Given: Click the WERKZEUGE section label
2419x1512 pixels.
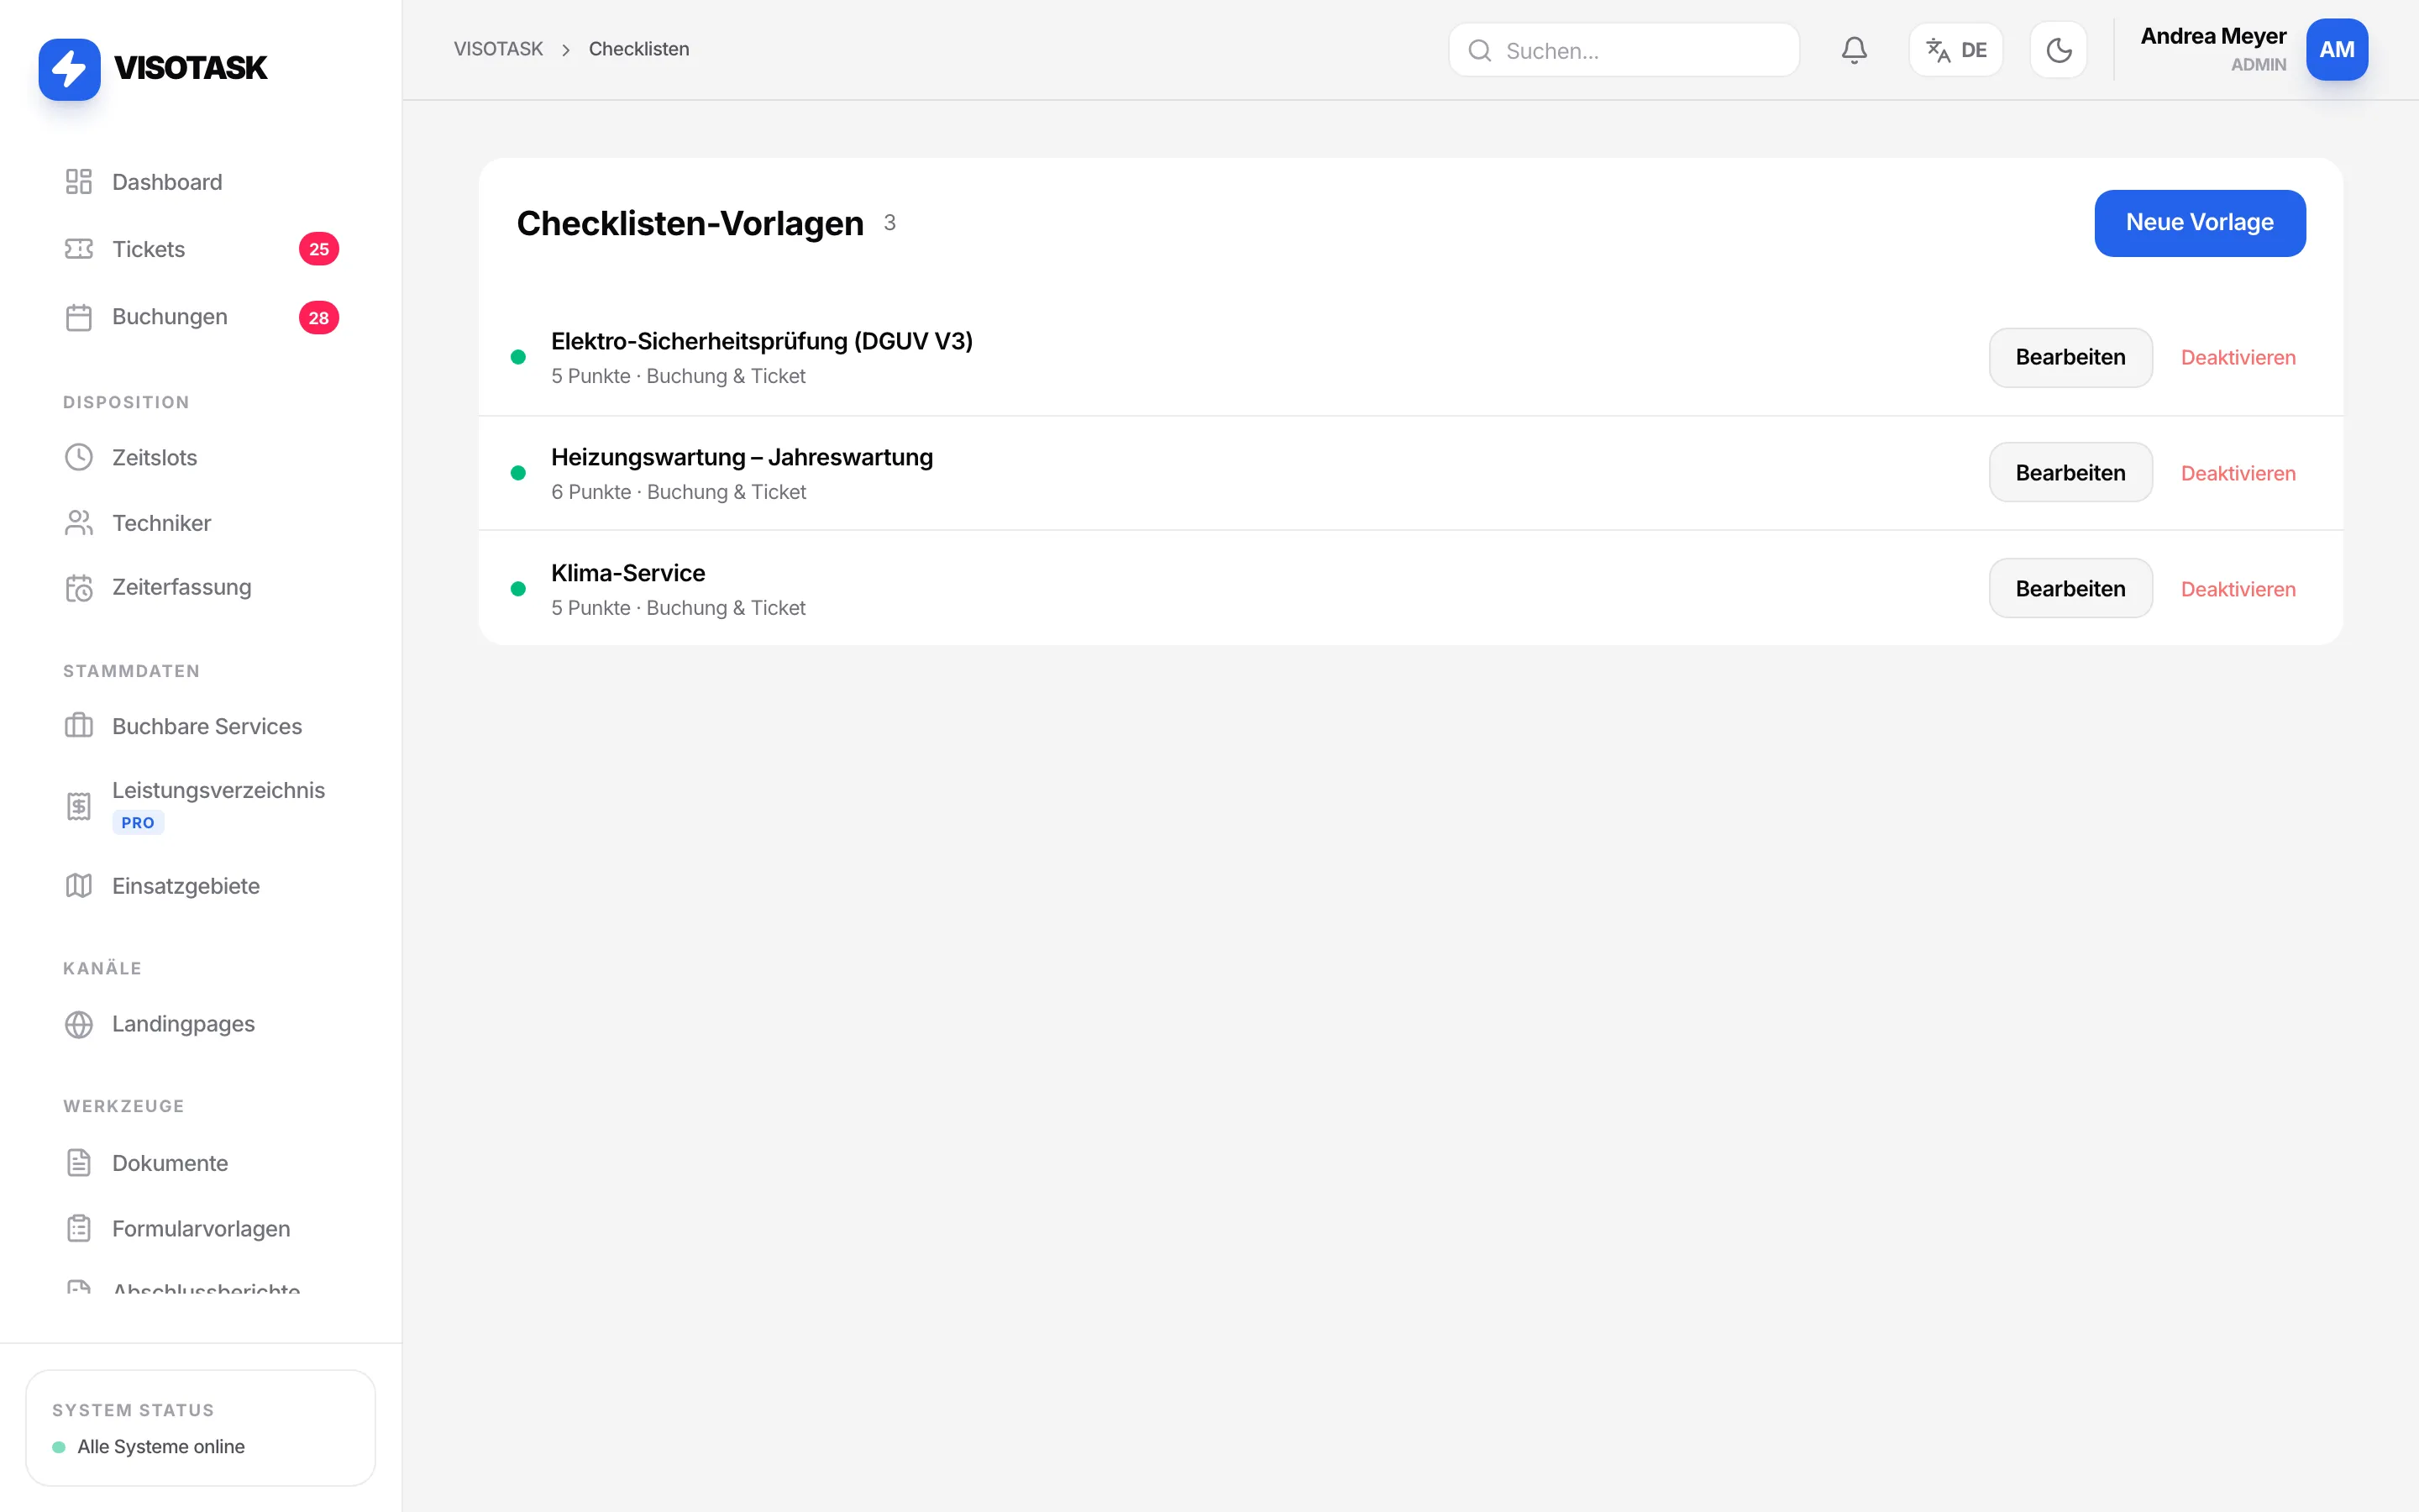Looking at the screenshot, I should click(123, 1106).
